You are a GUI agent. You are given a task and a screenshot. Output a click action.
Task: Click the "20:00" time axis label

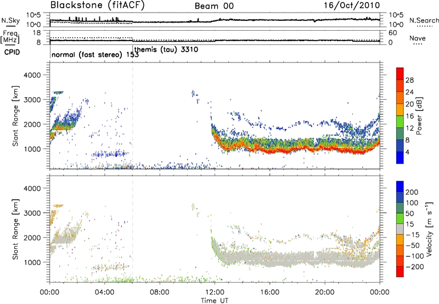(x=325, y=292)
